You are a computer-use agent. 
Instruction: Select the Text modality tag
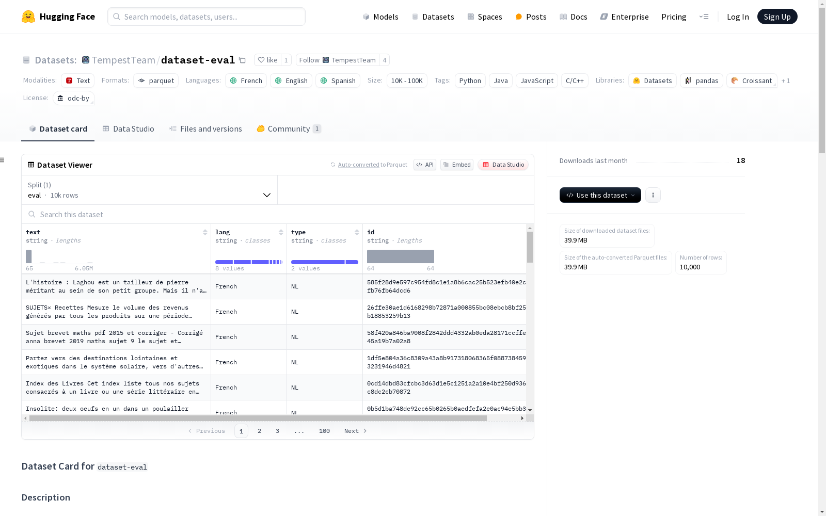coord(77,80)
